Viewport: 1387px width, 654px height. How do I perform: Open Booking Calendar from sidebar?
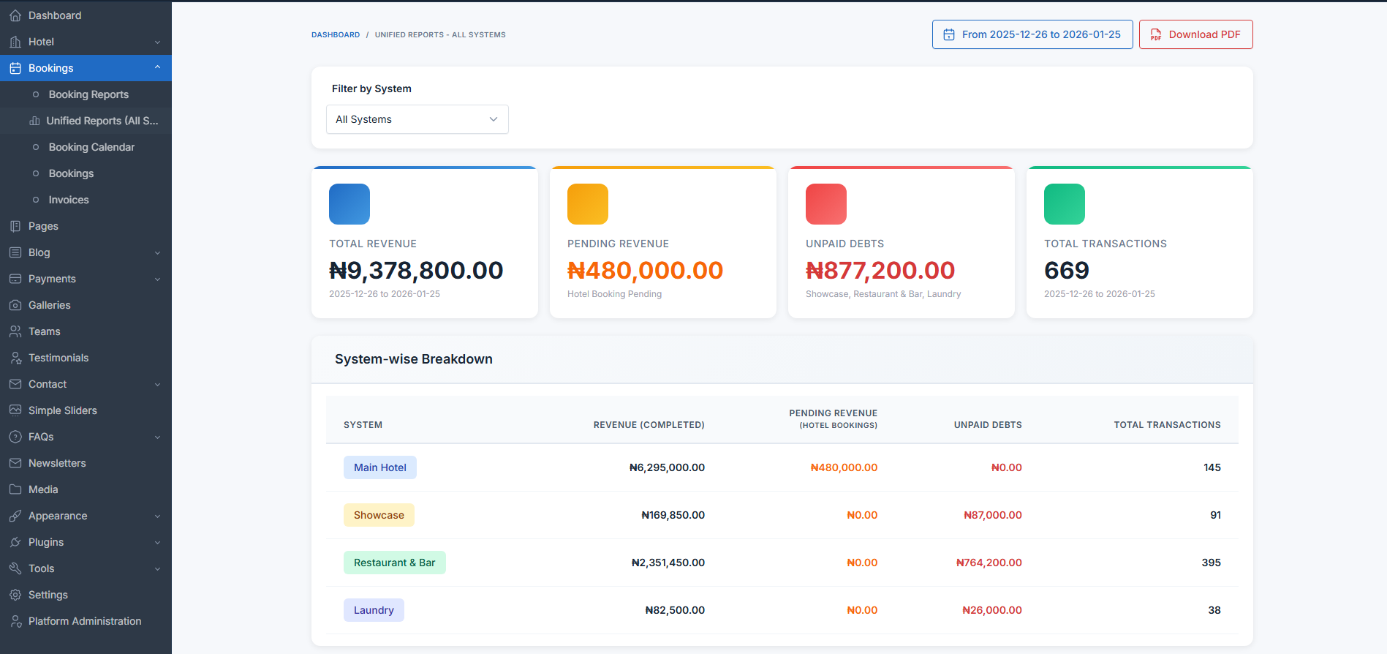coord(91,147)
